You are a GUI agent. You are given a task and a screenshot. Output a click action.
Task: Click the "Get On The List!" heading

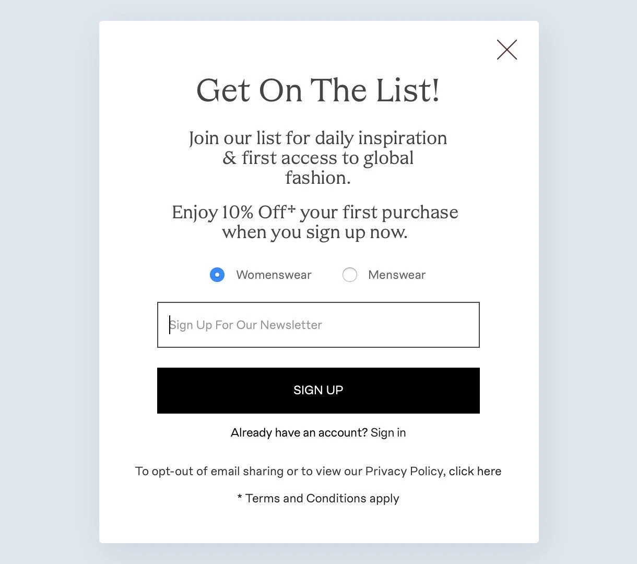318,90
